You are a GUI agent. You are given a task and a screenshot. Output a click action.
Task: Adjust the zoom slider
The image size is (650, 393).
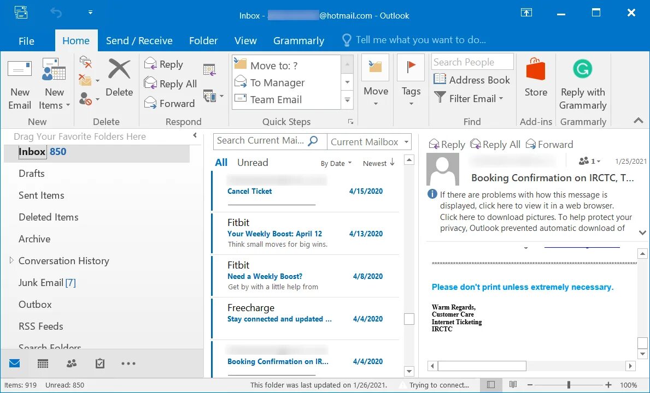(x=567, y=385)
